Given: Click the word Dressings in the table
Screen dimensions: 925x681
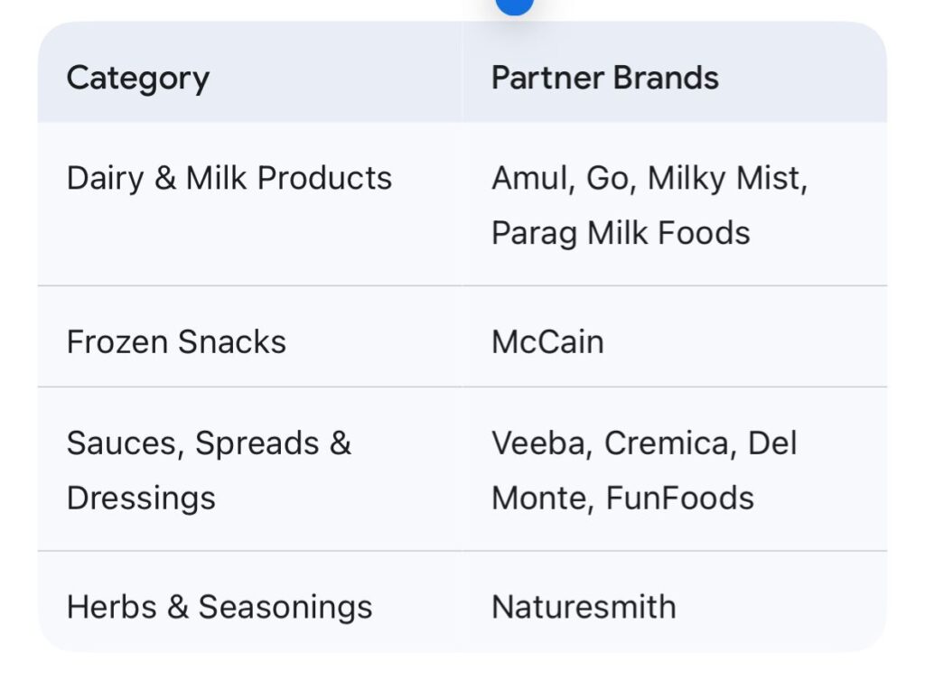Looking at the screenshot, I should (141, 498).
